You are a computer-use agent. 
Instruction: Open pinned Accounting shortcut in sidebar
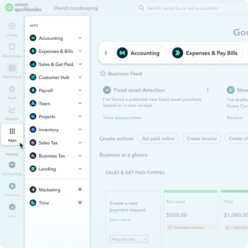pos(12,168)
